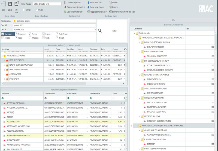Move row down with Muovi verso il basso
218x151 pixels.
click(x=97, y=7)
